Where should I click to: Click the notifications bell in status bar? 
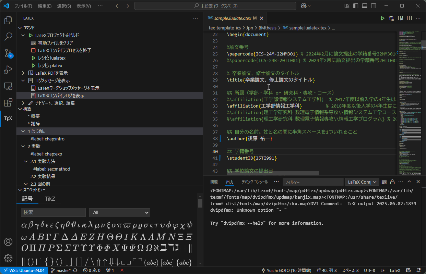pos(419,271)
